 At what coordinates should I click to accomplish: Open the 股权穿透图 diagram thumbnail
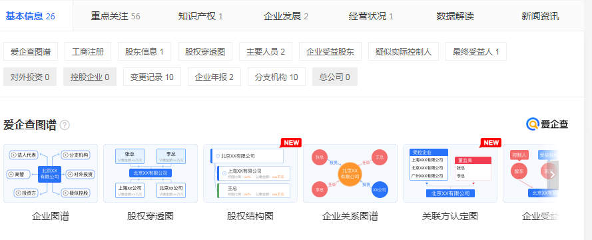pos(150,173)
